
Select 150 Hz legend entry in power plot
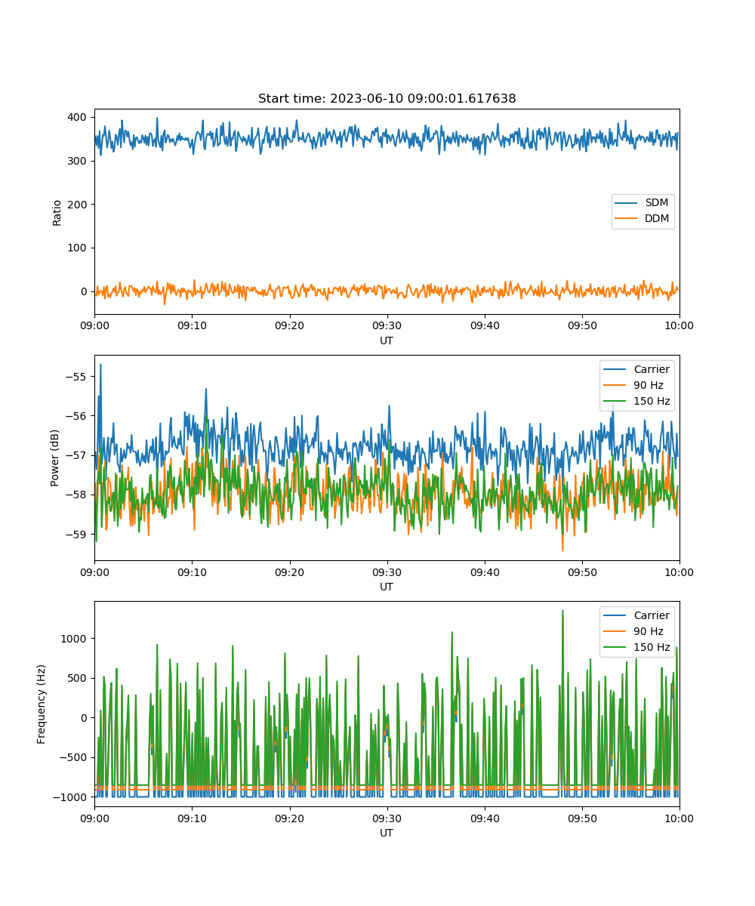tap(637, 401)
